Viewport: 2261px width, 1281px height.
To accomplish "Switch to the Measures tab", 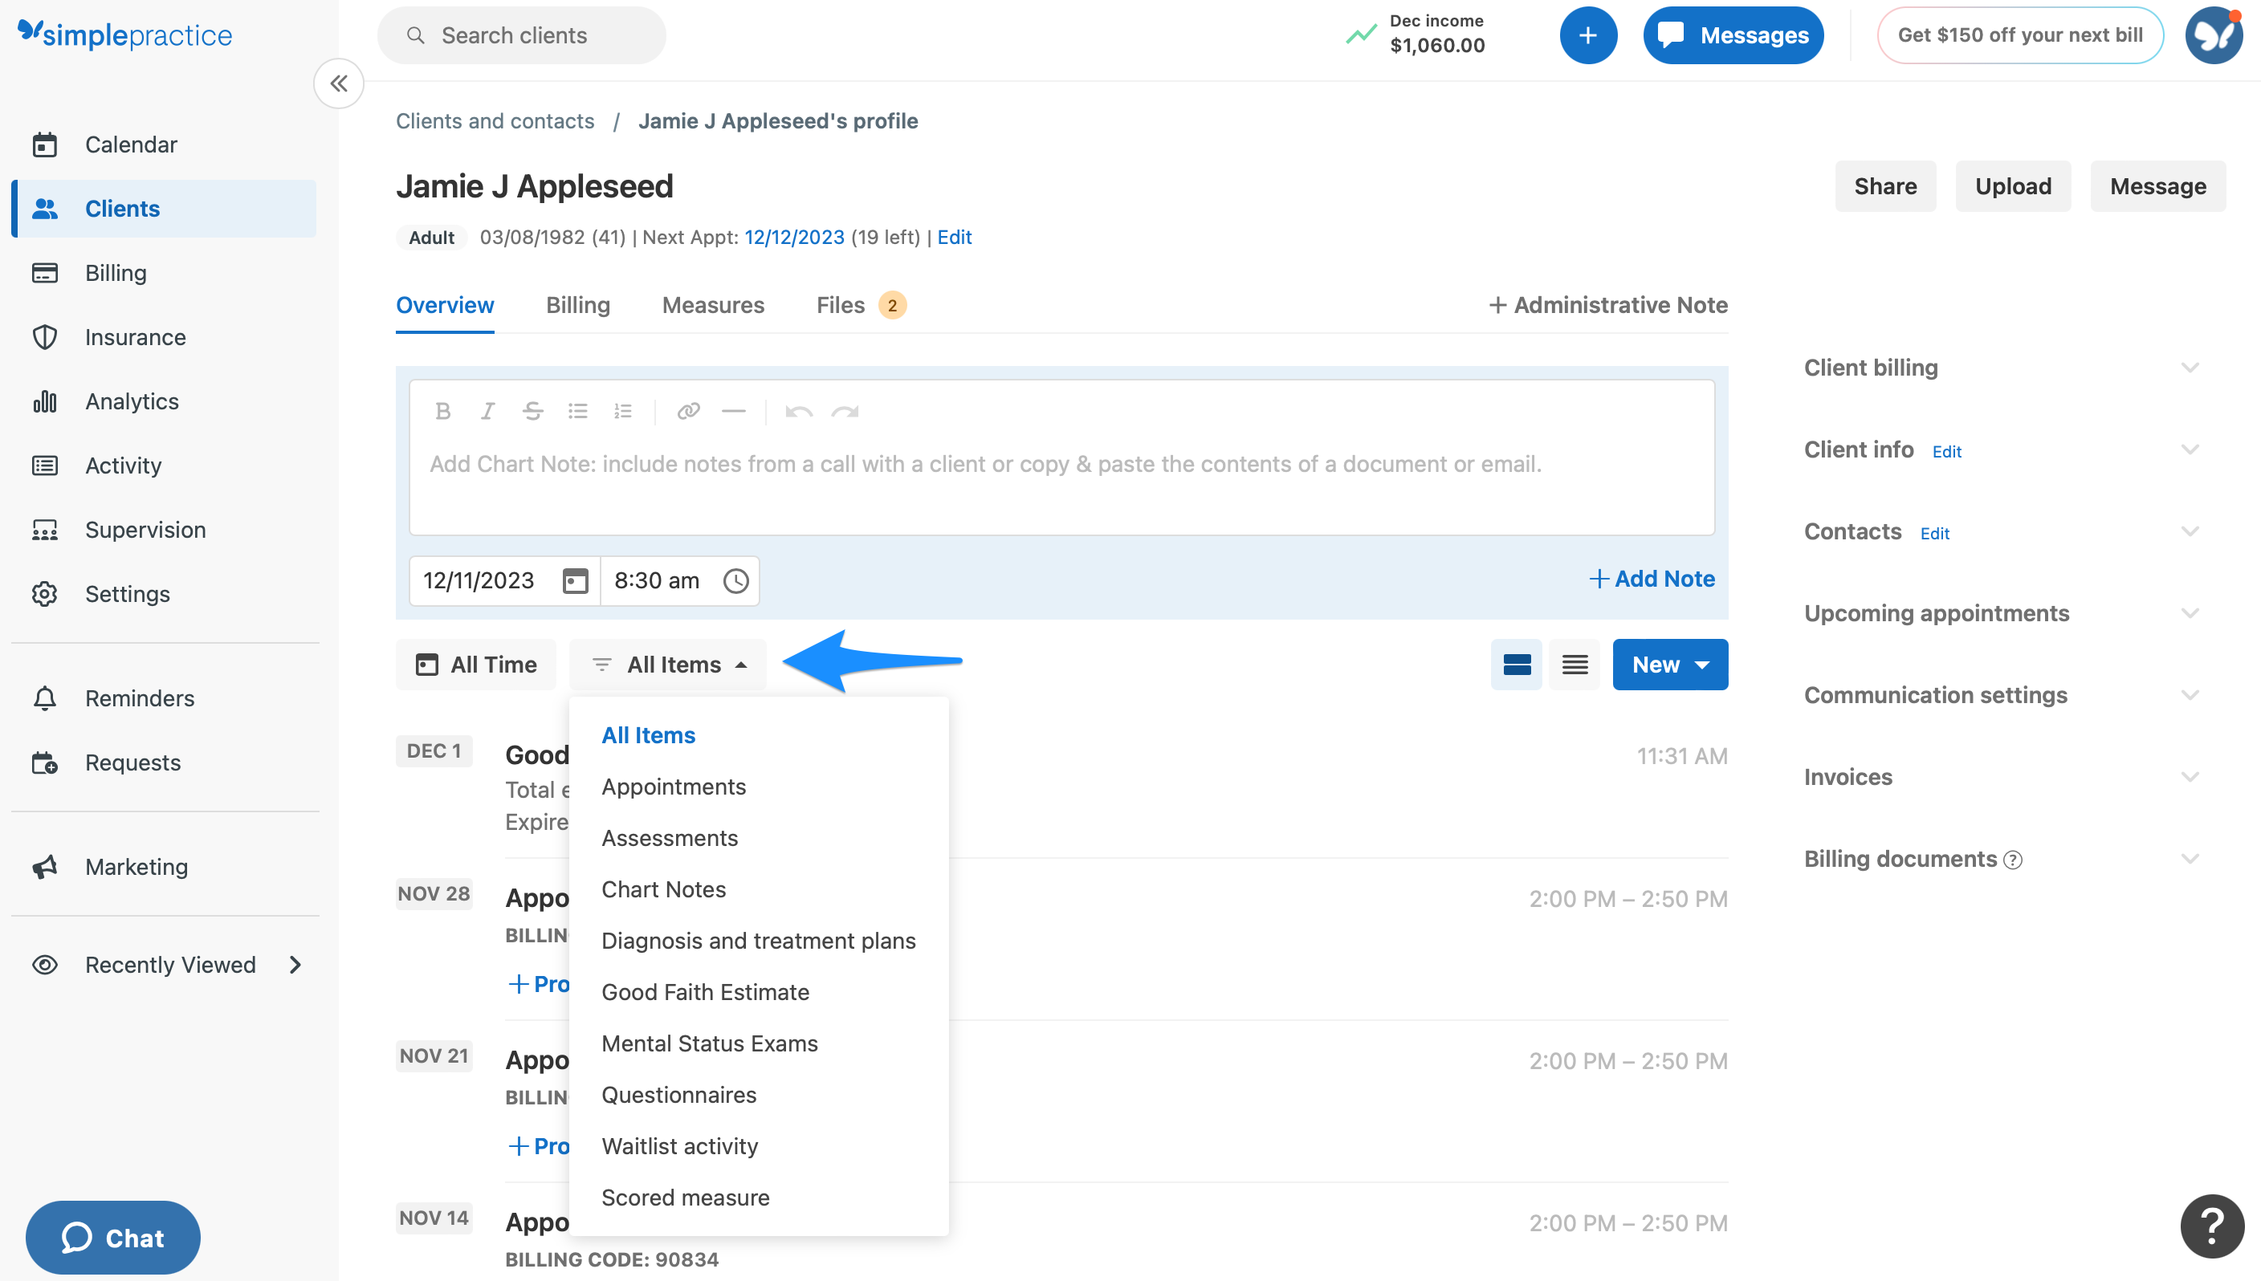I will (713, 305).
